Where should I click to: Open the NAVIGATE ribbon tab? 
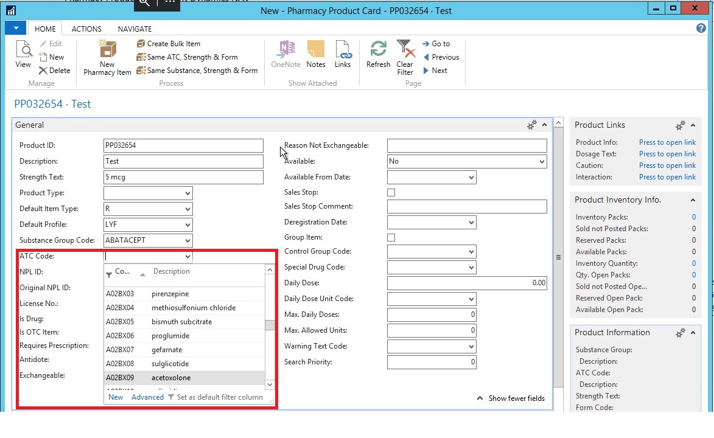tap(135, 29)
